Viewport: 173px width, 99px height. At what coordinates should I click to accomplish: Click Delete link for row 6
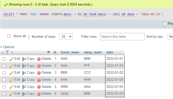tap(46, 94)
